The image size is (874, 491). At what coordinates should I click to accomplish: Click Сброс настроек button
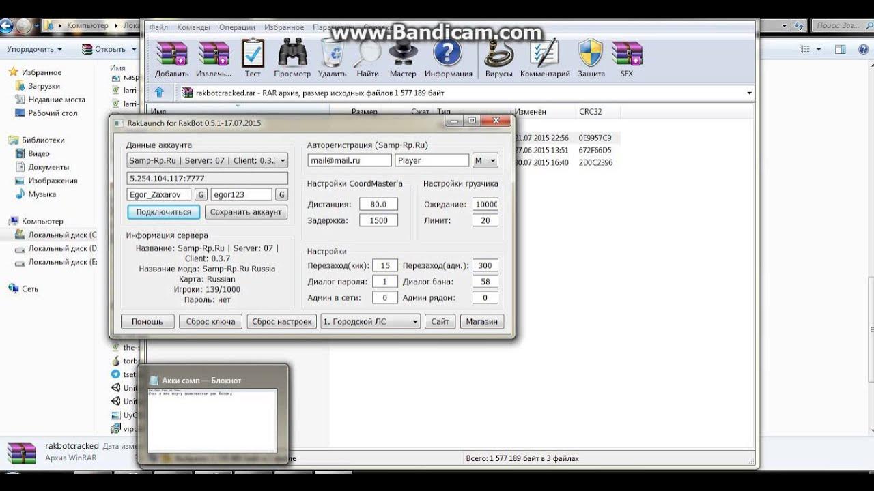(x=282, y=321)
